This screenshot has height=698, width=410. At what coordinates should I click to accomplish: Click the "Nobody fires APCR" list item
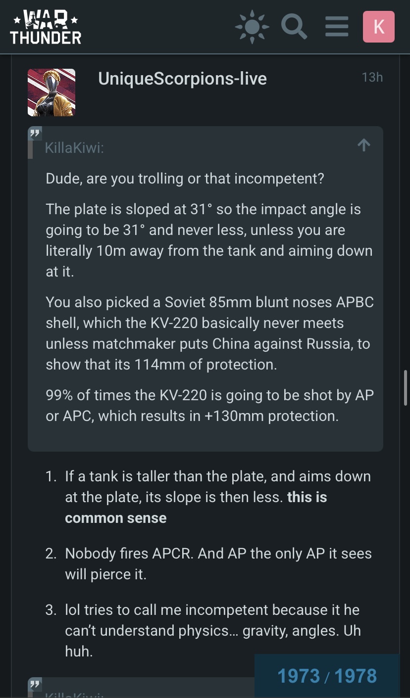click(218, 564)
